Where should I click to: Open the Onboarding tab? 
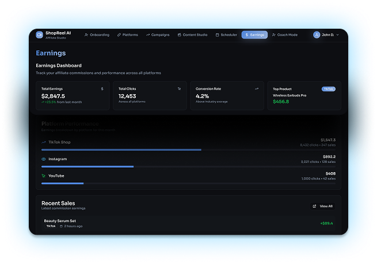[97, 35]
